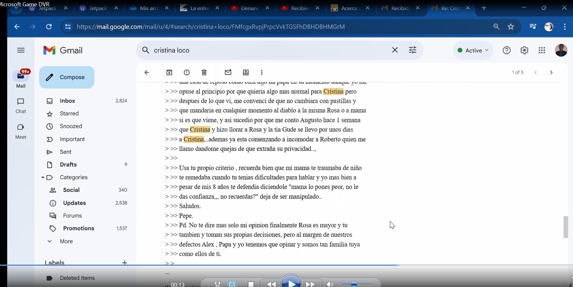
Task: Open Google apps grid
Action: pyautogui.click(x=542, y=50)
